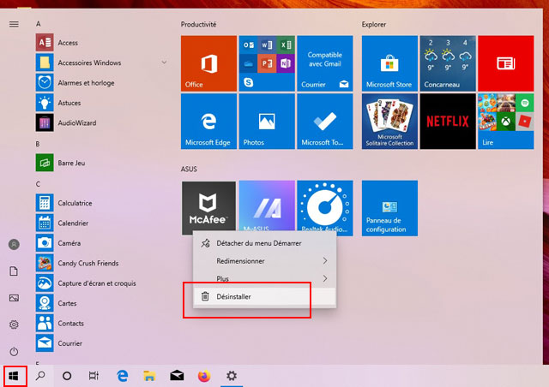This screenshot has width=549, height=387.
Task: Expand the Accessoires Windows folder chevron
Action: [x=164, y=63]
